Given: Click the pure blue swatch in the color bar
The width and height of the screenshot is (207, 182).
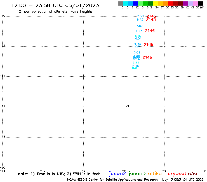Looking at the screenshot, I should pyautogui.click(x=136, y=3).
